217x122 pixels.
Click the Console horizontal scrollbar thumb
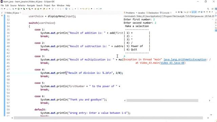[x=162, y=100]
